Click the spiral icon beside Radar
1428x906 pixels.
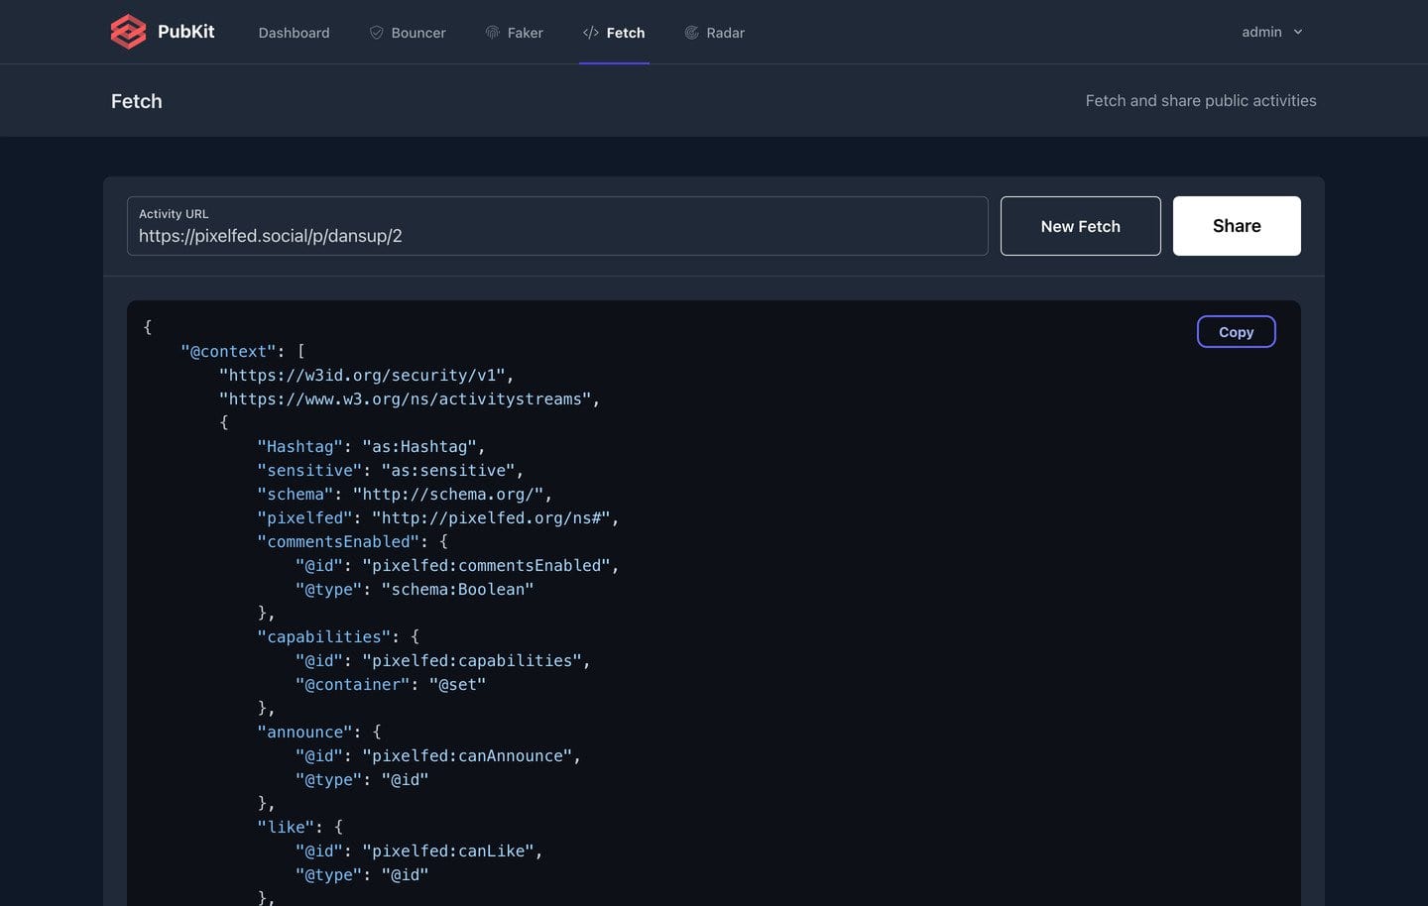click(689, 32)
